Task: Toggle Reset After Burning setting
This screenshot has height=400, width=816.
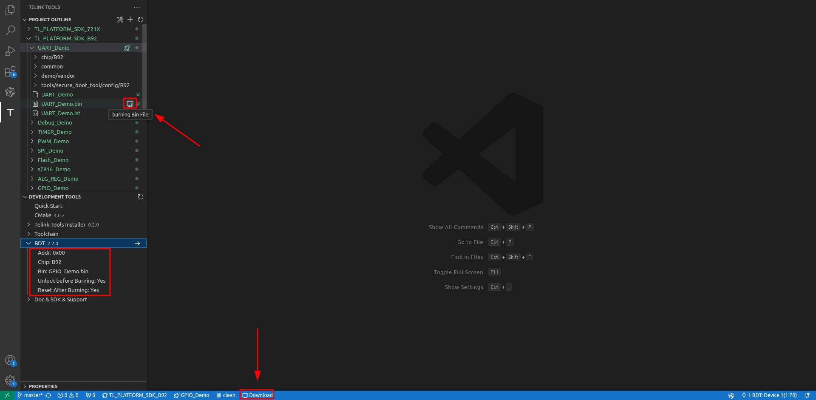Action: point(68,290)
